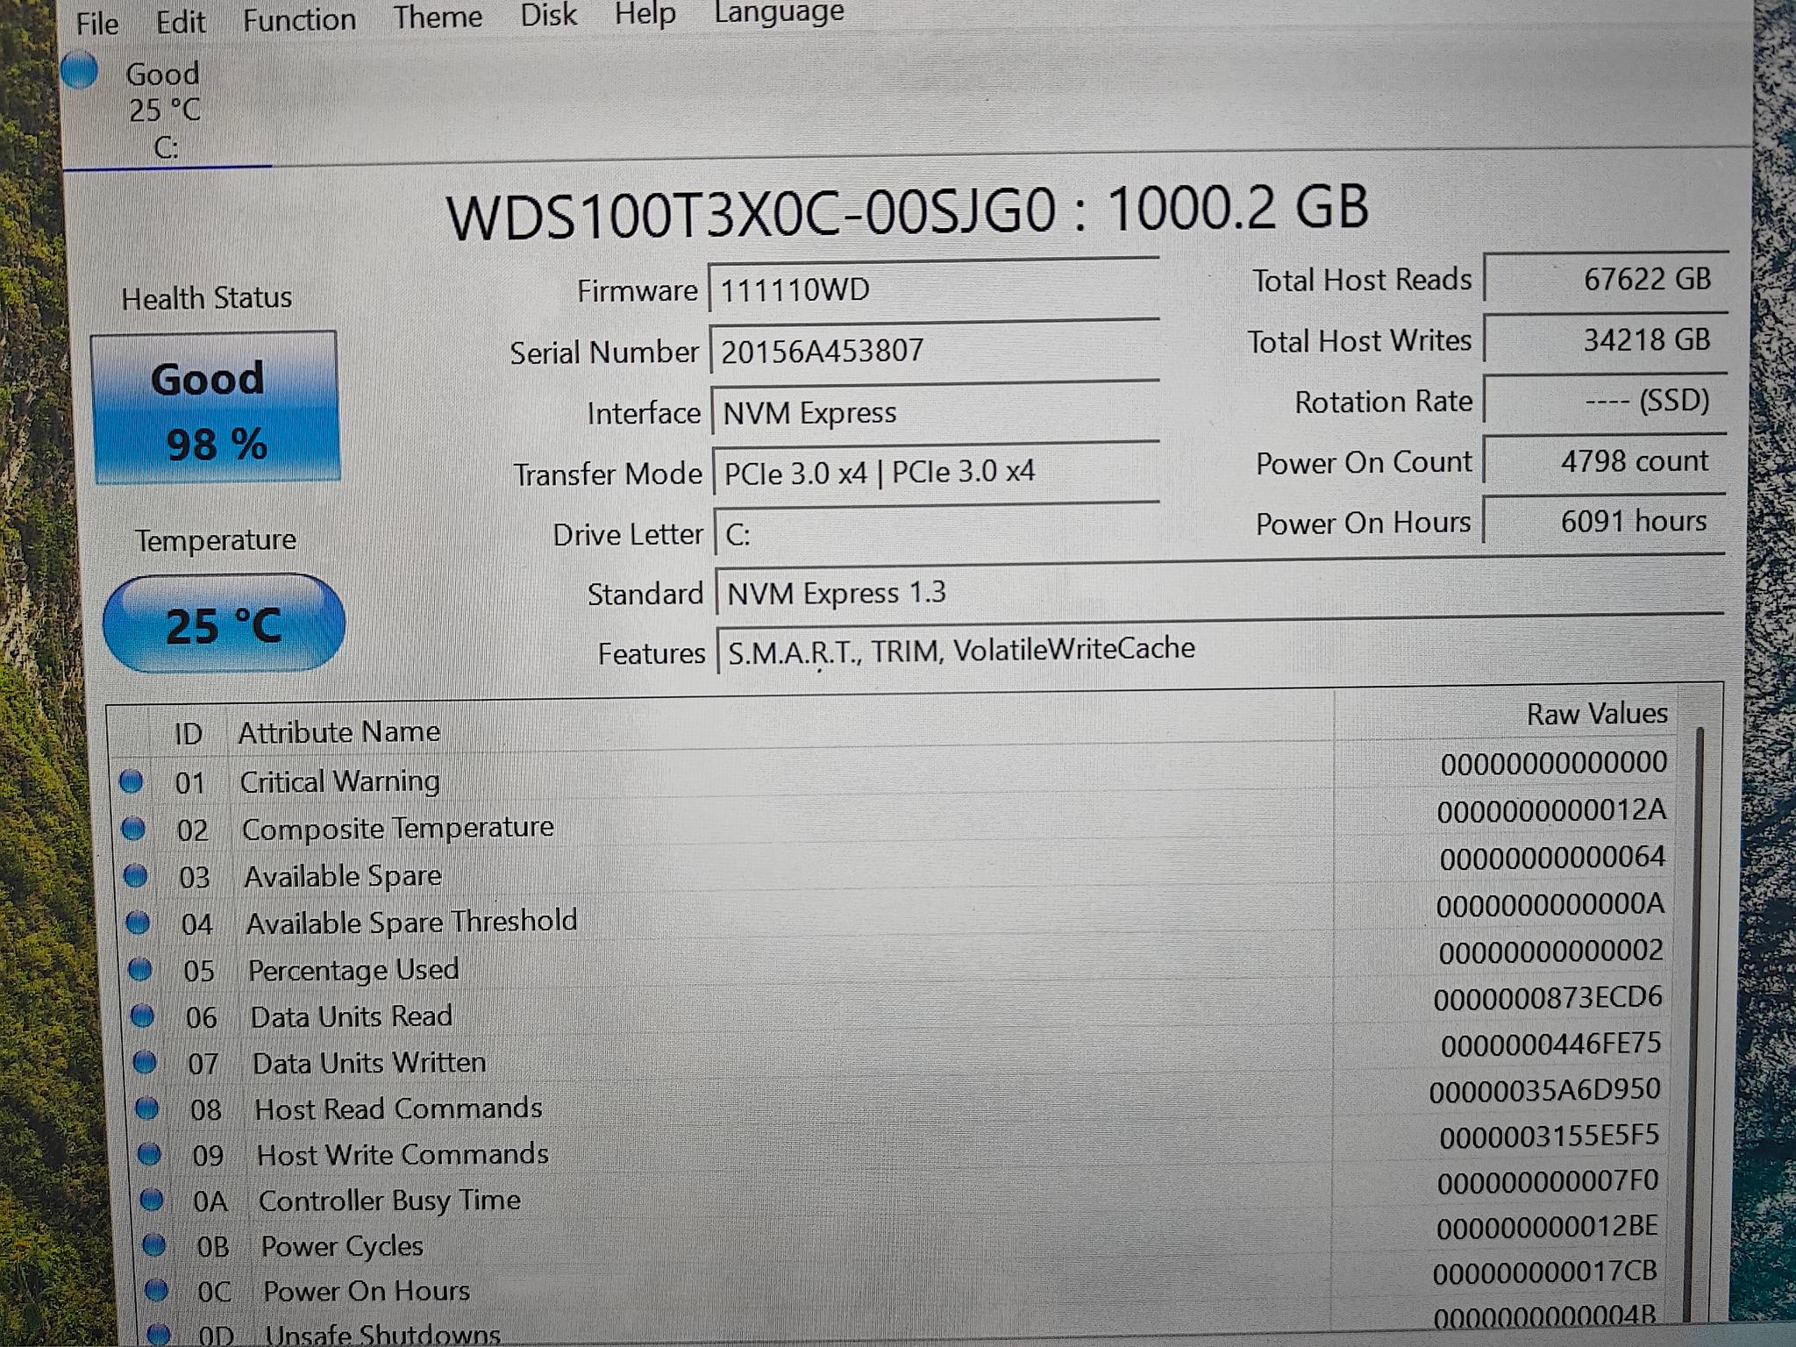This screenshot has height=1347, width=1796.
Task: Click the status dot for Data Units Read
Action: point(142,1016)
